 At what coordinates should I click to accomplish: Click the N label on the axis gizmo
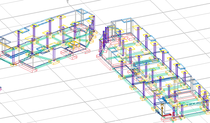pos(157,110)
